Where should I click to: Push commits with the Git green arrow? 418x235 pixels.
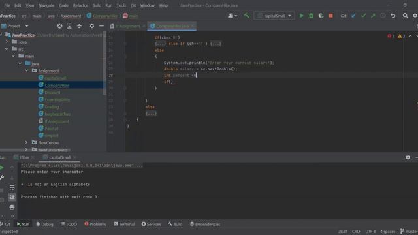[373, 16]
